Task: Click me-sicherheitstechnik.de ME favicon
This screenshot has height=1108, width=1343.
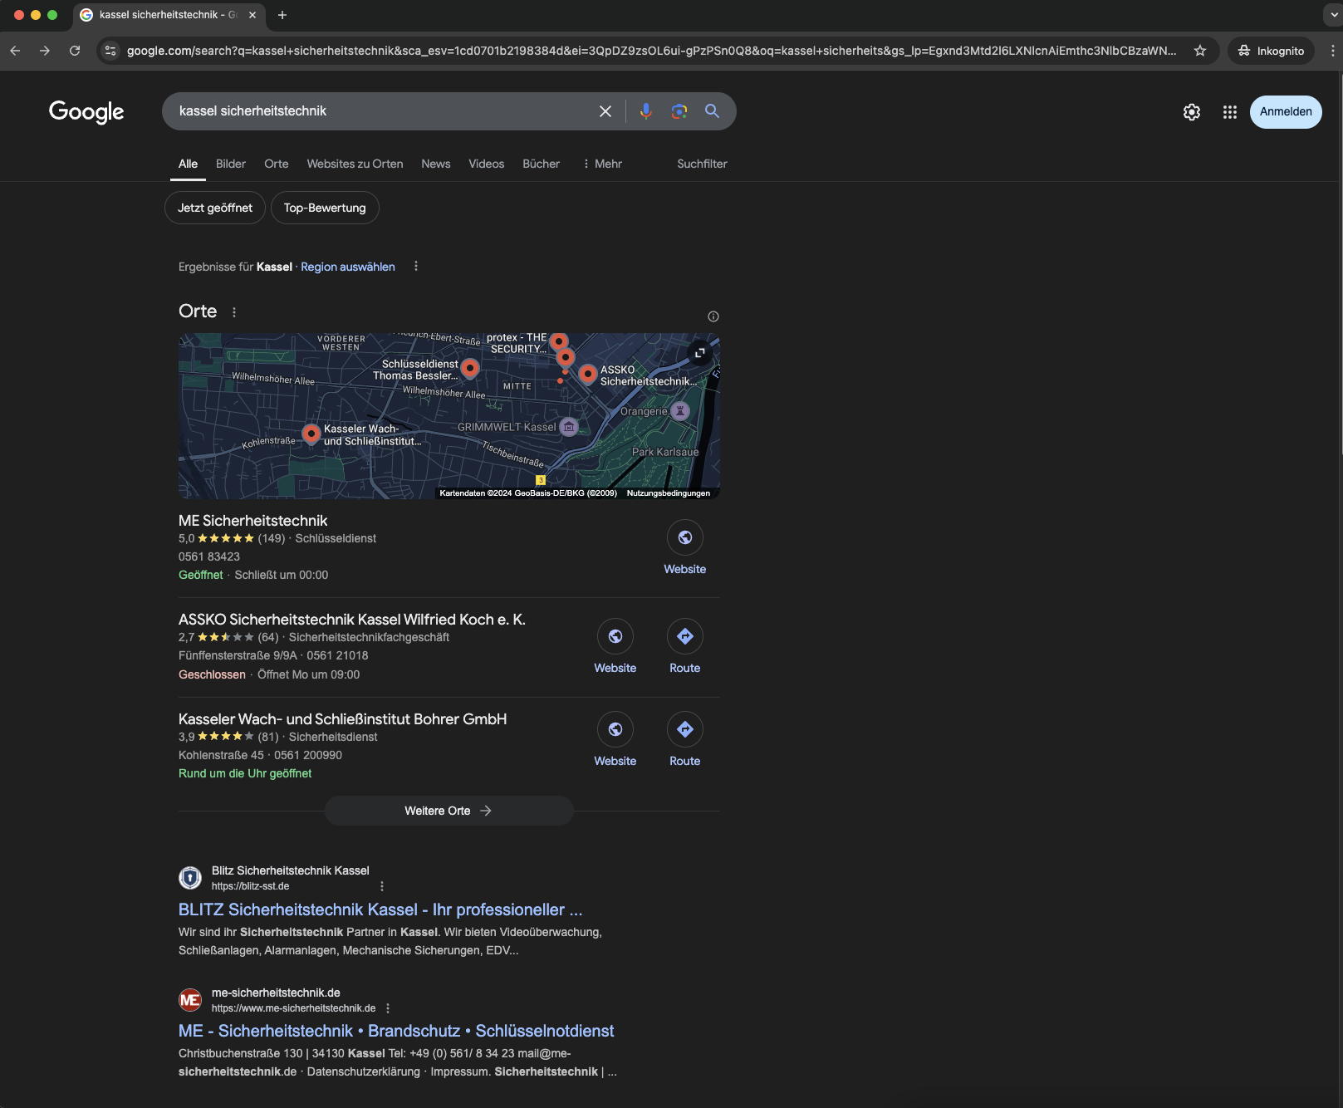Action: [x=190, y=1000]
